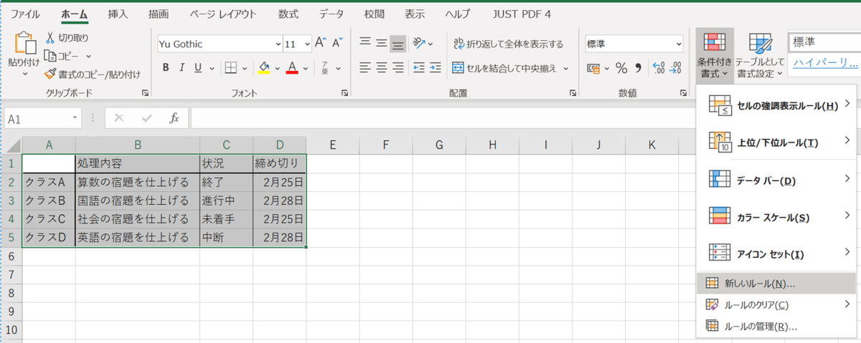This screenshot has height=343, width=861.
Task: Switch to the JUST PDF 4 tab
Action: point(522,14)
